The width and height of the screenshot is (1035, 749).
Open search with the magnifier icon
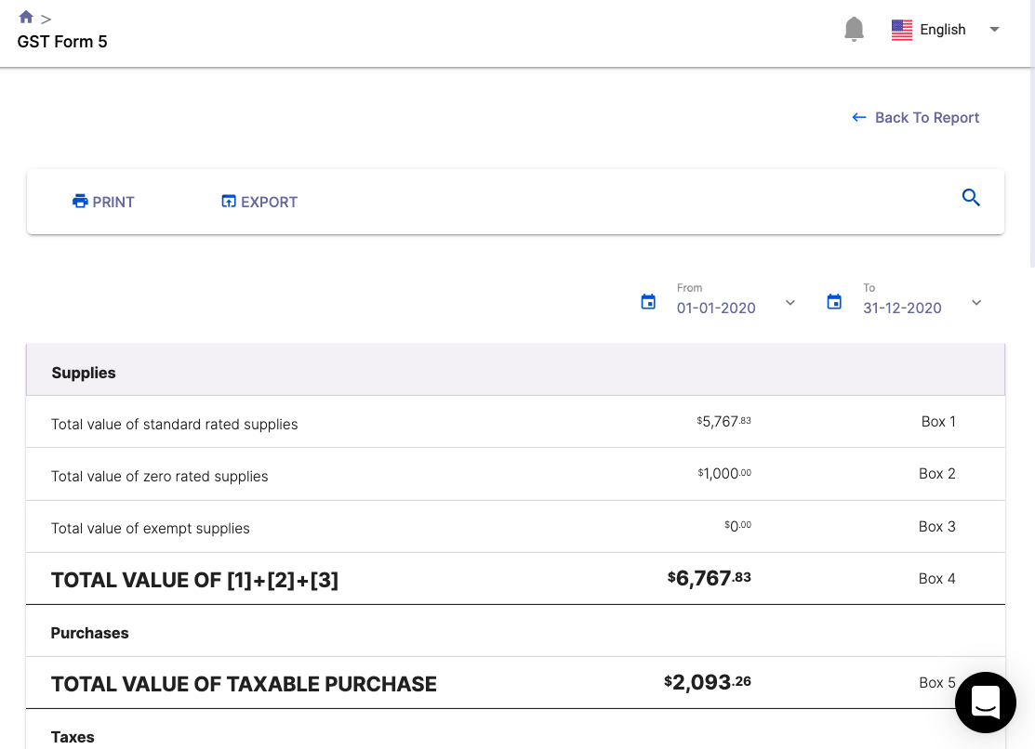(x=971, y=198)
